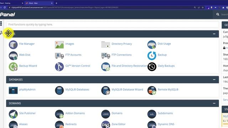Viewport: 228px width, 128px height.
Task: Open a new browser tab
Action: pos(56,3)
